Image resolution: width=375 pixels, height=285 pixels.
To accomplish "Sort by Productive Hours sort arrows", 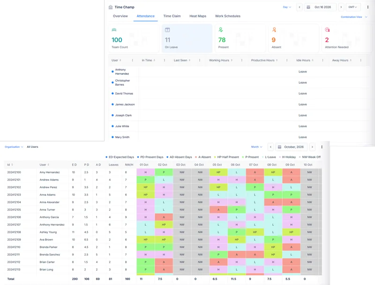I will tap(277, 60).
